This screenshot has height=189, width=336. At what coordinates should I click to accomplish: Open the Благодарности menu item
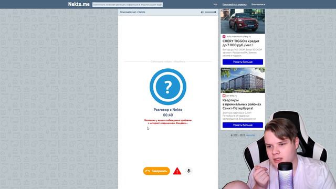click(258, 5)
